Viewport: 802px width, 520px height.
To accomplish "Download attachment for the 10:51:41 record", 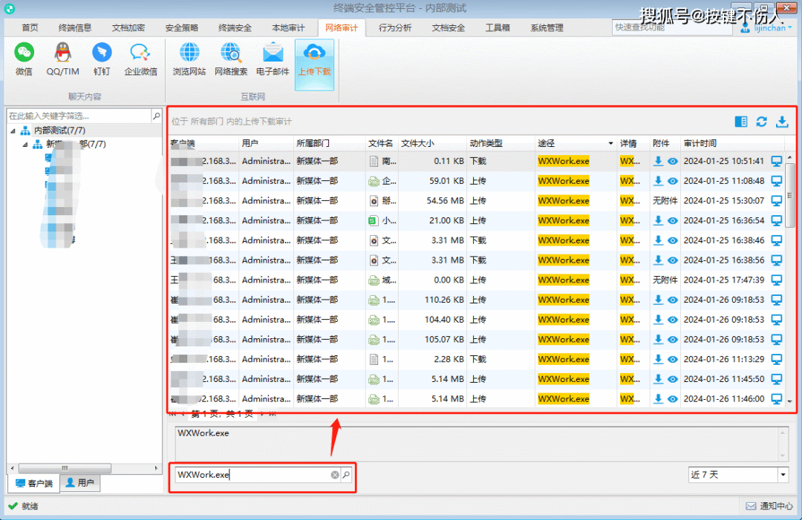I will pyautogui.click(x=658, y=161).
